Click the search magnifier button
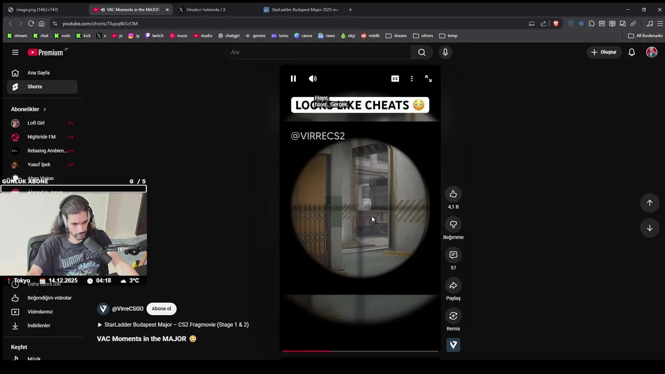The image size is (665, 374). pos(422,52)
